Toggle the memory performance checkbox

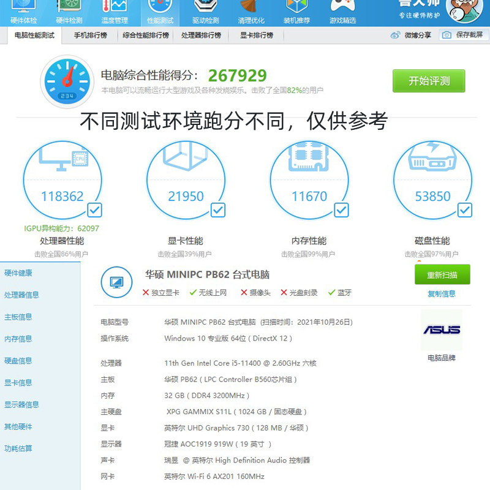coord(341,210)
